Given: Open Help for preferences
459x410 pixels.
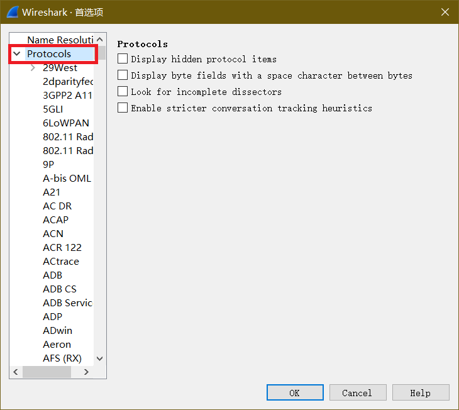Looking at the screenshot, I should click(420, 393).
